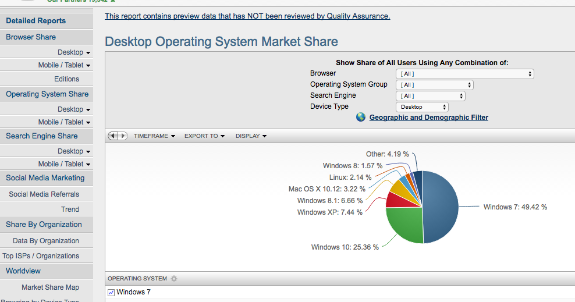Open the Search Engine dropdown filter

click(431, 95)
